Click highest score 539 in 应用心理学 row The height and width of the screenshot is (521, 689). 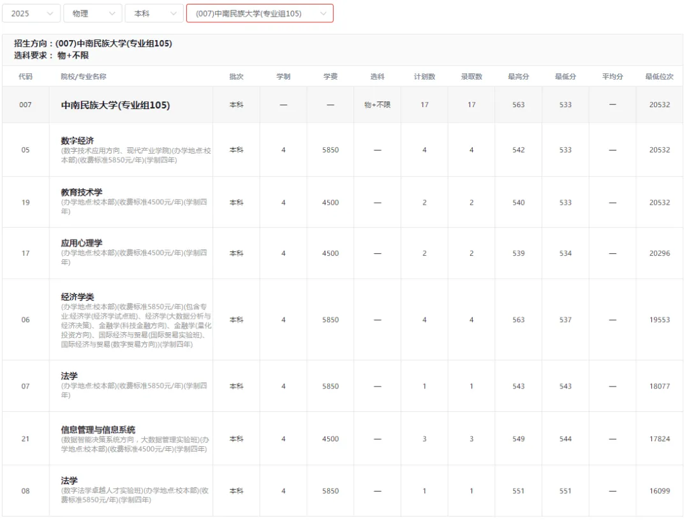tap(519, 253)
